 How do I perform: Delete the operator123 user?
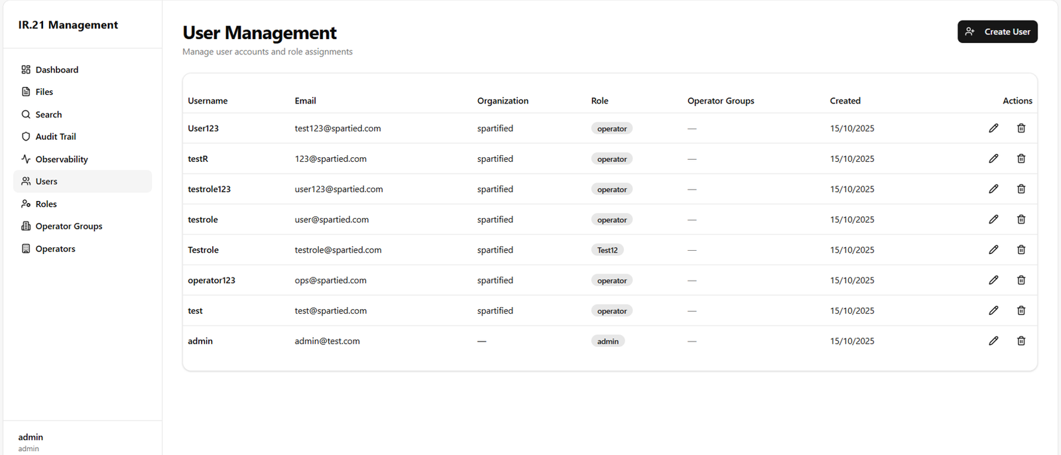pyautogui.click(x=1021, y=280)
